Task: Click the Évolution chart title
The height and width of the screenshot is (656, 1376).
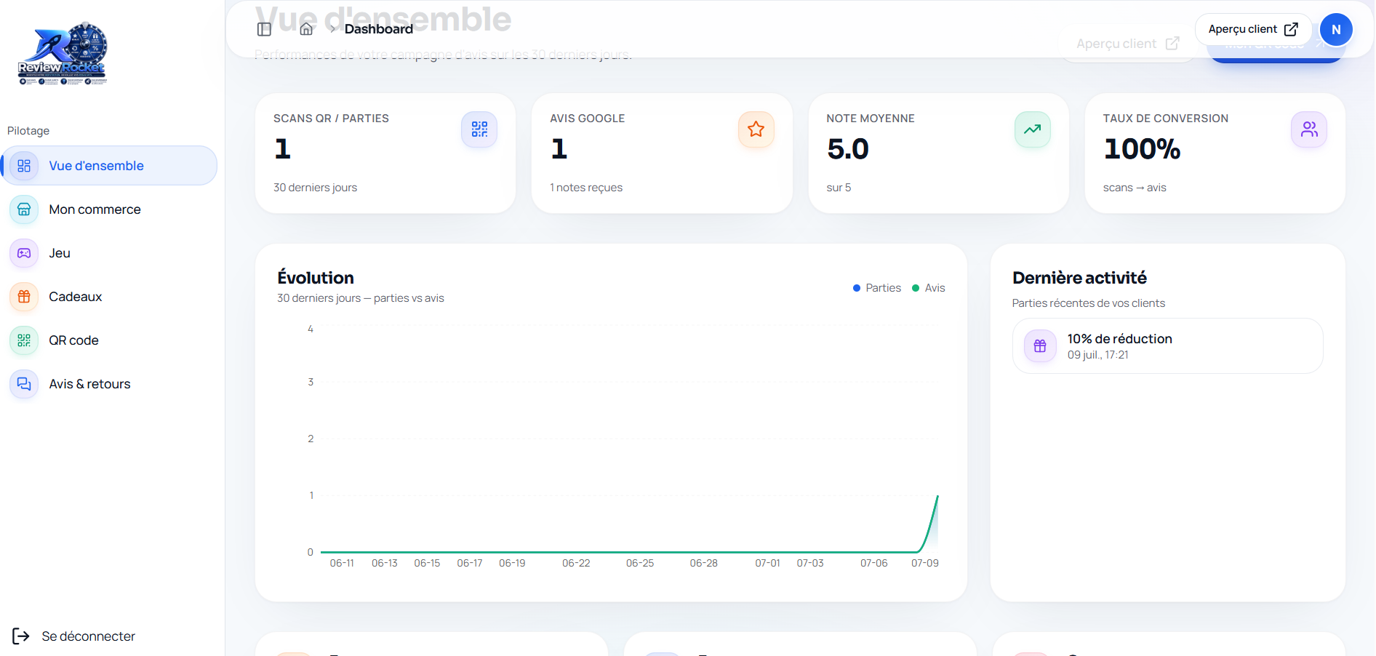Action: click(x=316, y=278)
